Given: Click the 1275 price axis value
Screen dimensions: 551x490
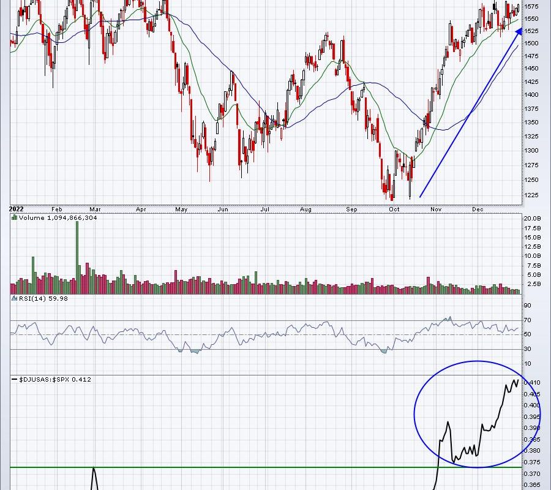Looking at the screenshot, I should 531,165.
